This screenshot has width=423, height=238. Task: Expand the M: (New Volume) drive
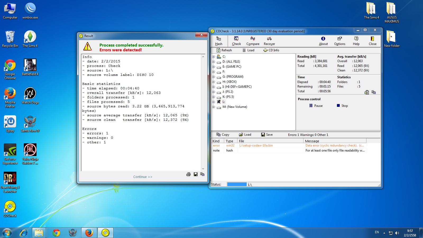tap(214, 107)
